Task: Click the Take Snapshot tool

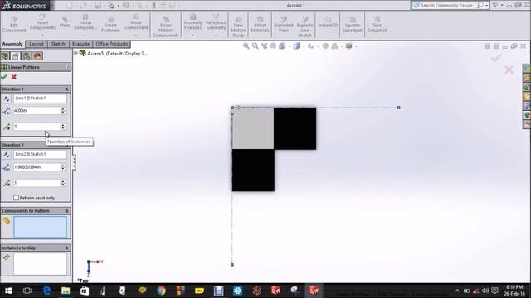Action: pos(377,24)
